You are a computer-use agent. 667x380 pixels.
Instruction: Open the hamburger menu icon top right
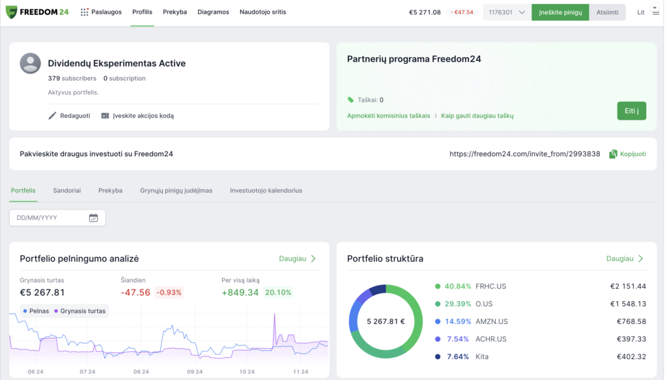pos(655,13)
